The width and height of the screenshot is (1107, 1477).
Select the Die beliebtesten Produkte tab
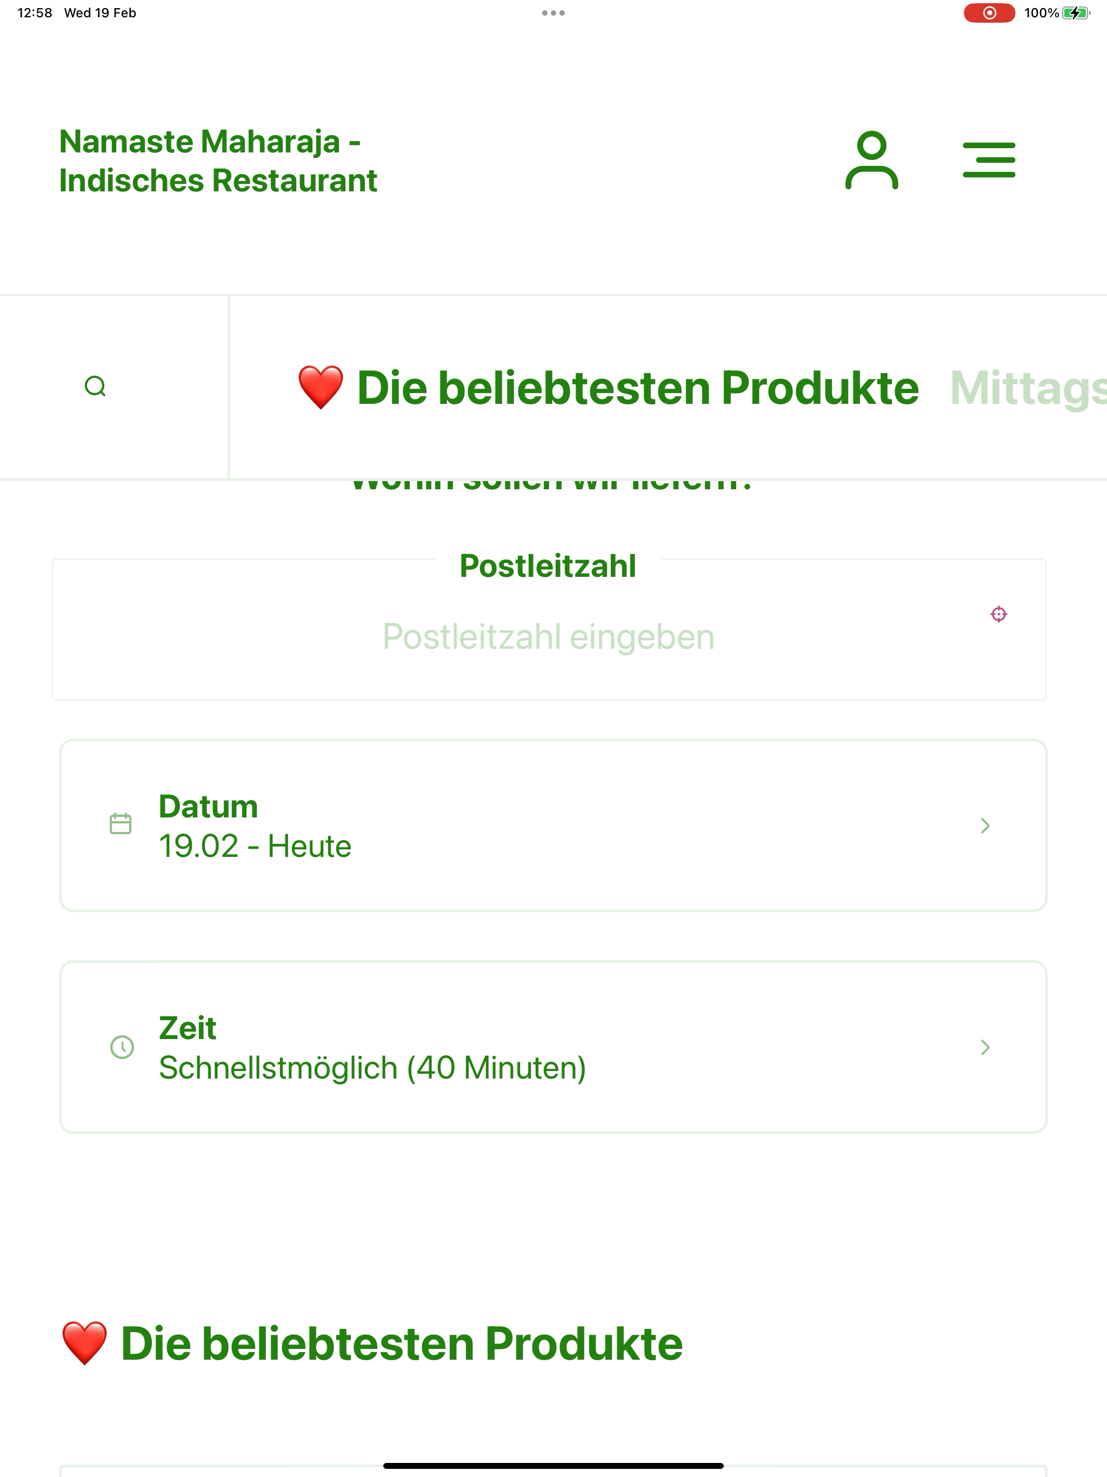(638, 388)
